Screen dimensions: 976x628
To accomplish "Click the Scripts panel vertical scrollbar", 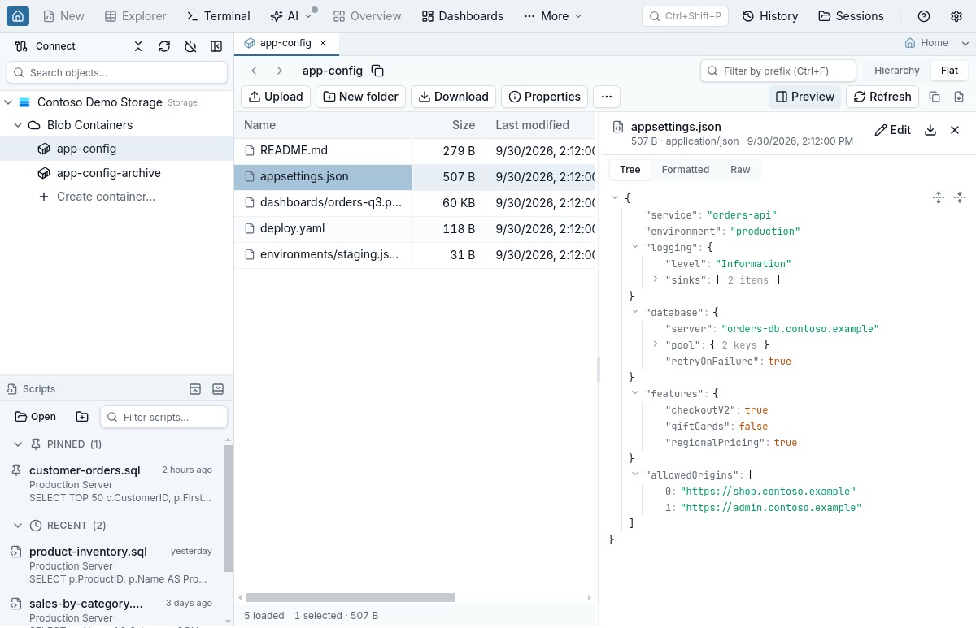I will click(229, 509).
